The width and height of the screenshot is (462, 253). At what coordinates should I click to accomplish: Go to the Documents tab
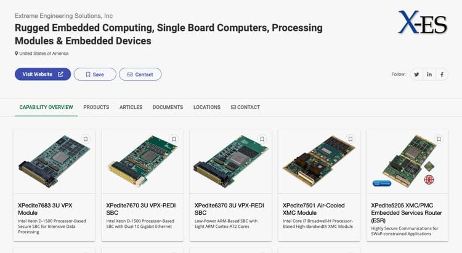tap(168, 107)
